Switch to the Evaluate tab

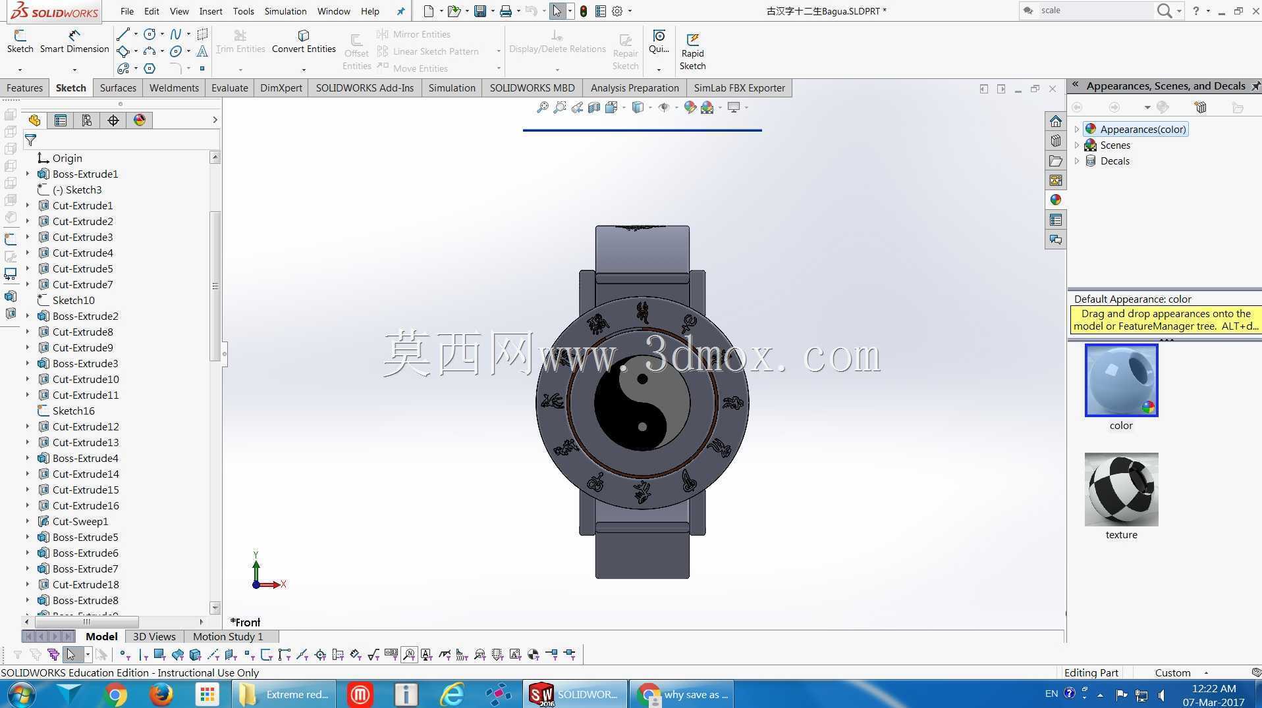230,88
